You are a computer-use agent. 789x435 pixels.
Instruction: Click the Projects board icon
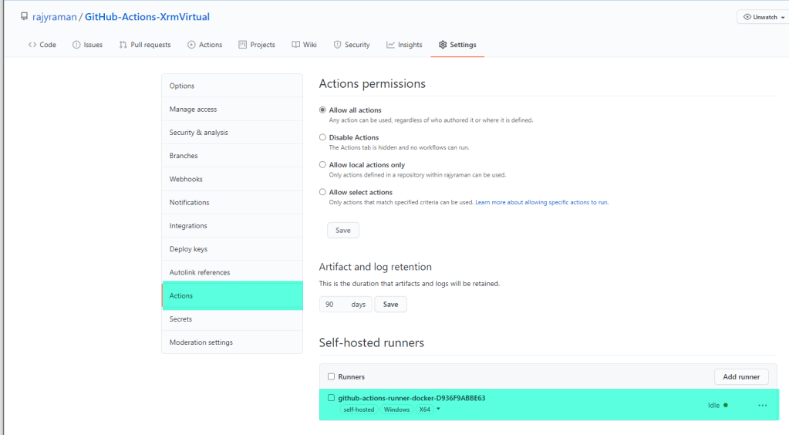click(x=243, y=45)
